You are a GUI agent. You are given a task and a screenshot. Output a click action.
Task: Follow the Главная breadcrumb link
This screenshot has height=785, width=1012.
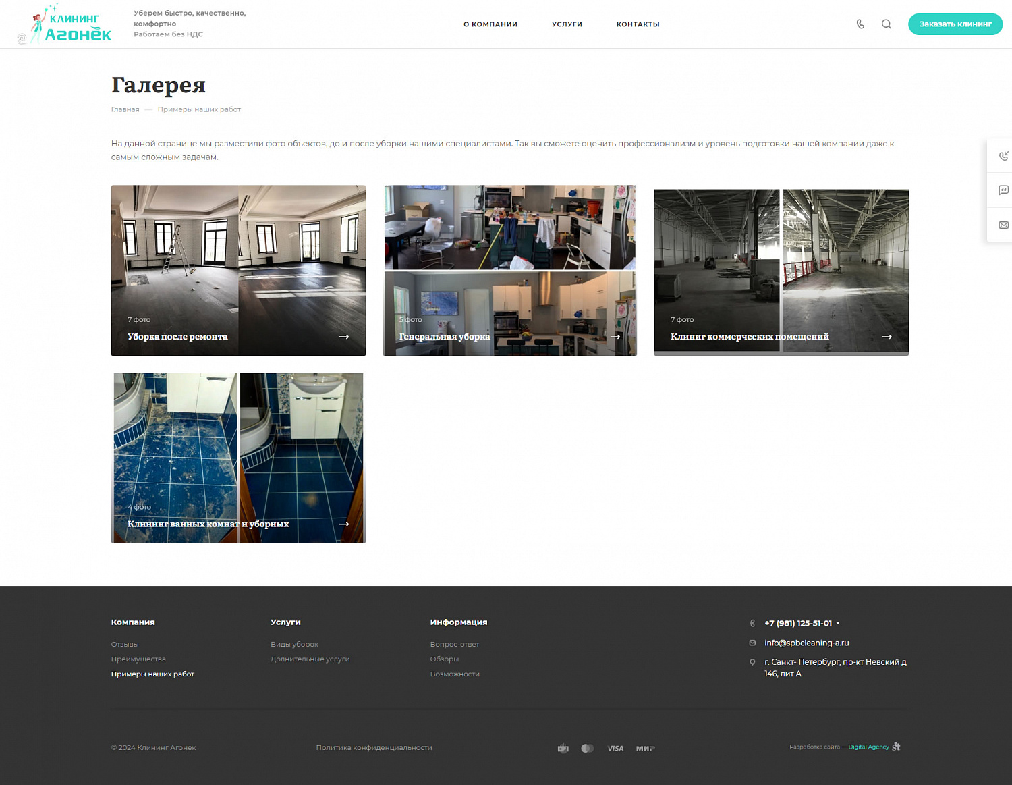[x=125, y=109]
